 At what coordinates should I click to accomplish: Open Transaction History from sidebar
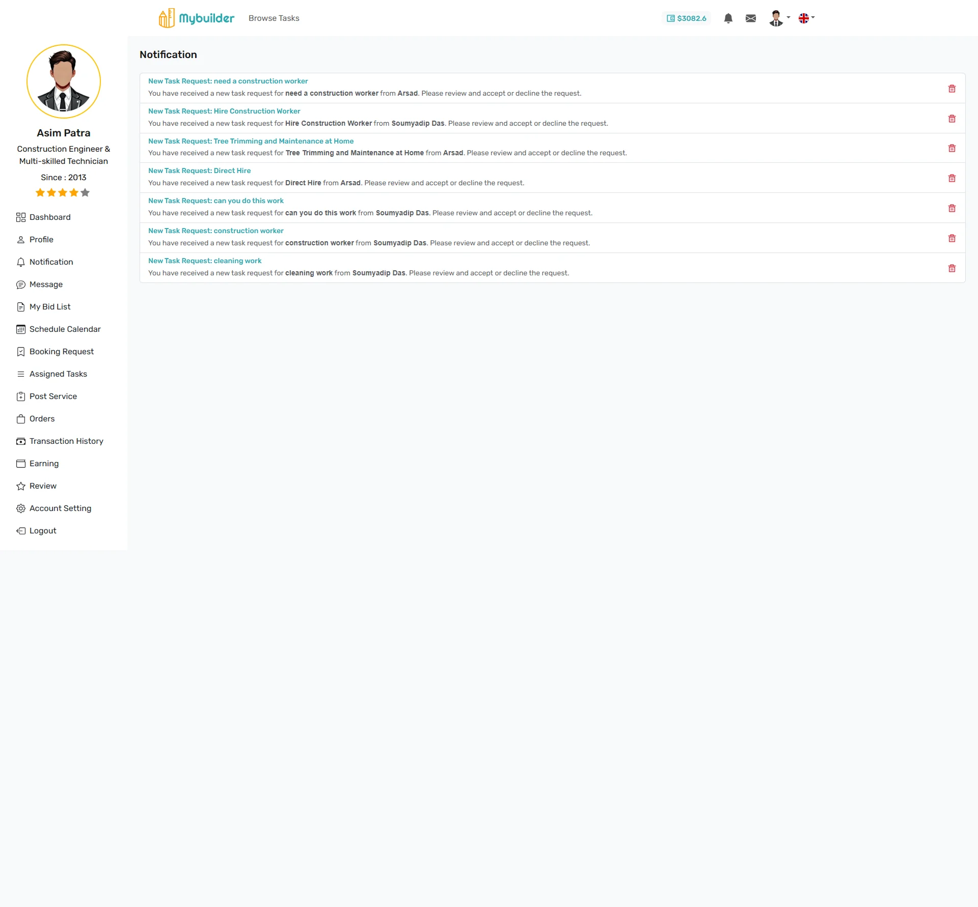click(66, 441)
